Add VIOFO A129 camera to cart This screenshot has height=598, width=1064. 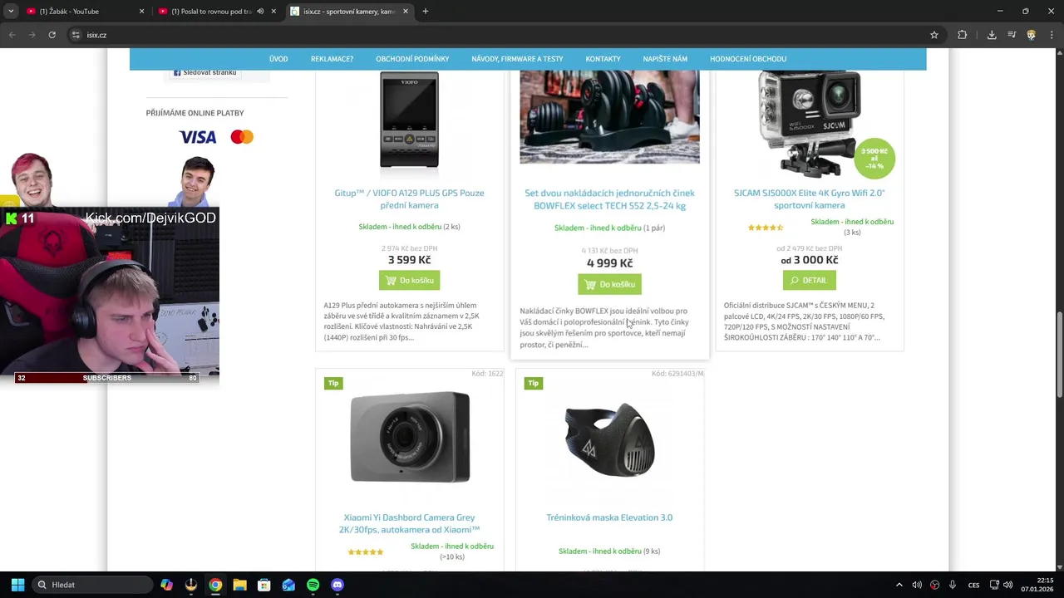[x=409, y=281]
